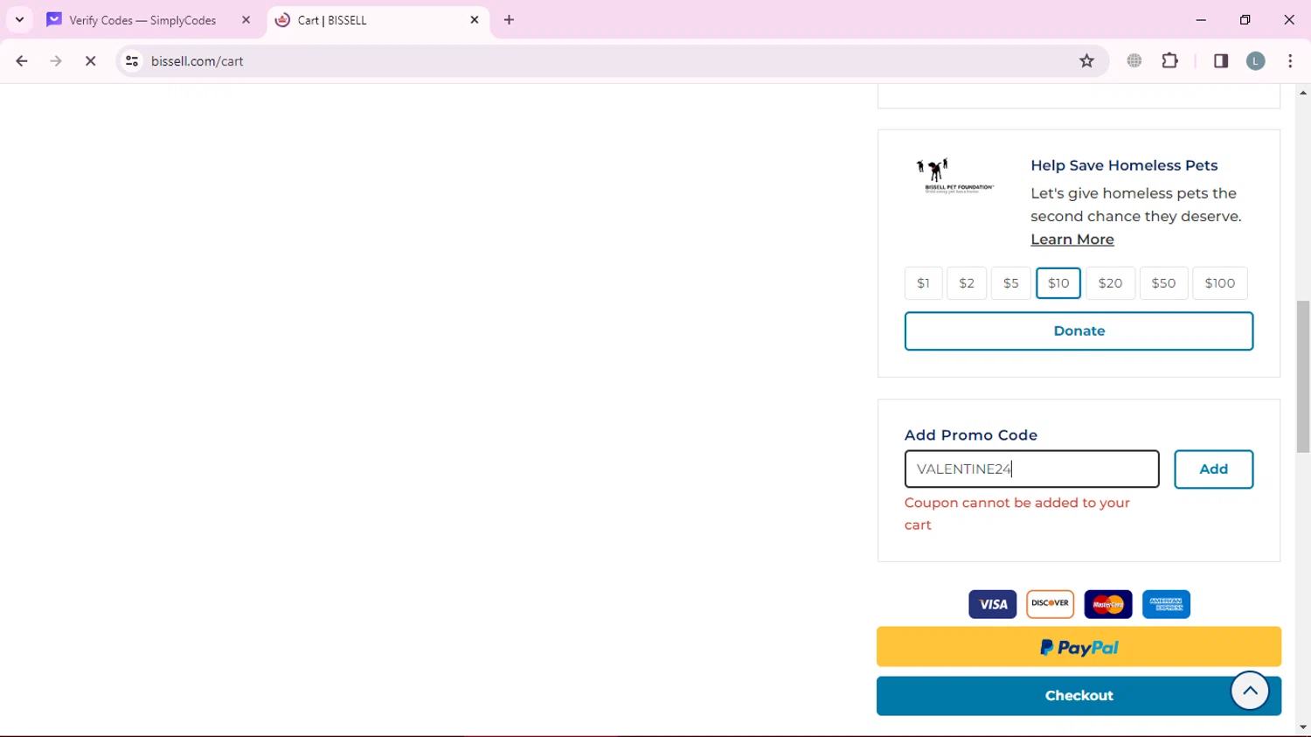The width and height of the screenshot is (1311, 737).
Task: Toggle the browser side panel
Action: tap(1221, 61)
